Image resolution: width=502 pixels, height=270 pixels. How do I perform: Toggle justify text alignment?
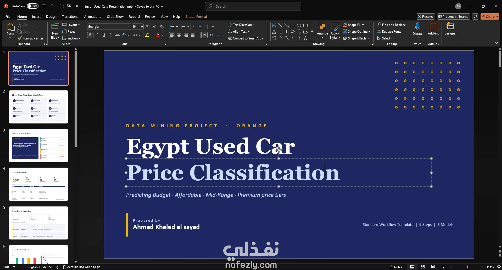(193, 35)
